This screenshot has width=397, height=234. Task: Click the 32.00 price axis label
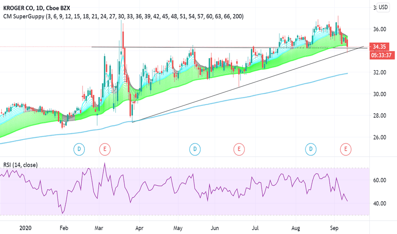[x=380, y=72]
